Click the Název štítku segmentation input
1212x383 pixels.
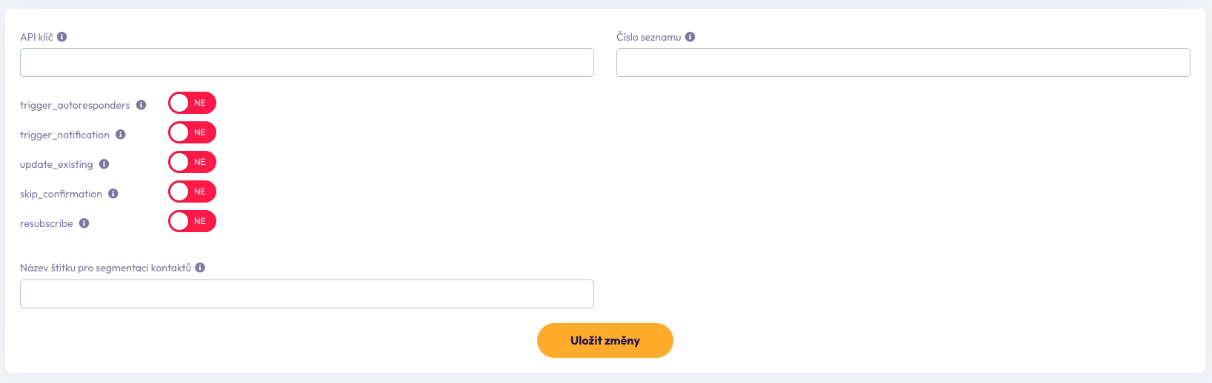307,294
